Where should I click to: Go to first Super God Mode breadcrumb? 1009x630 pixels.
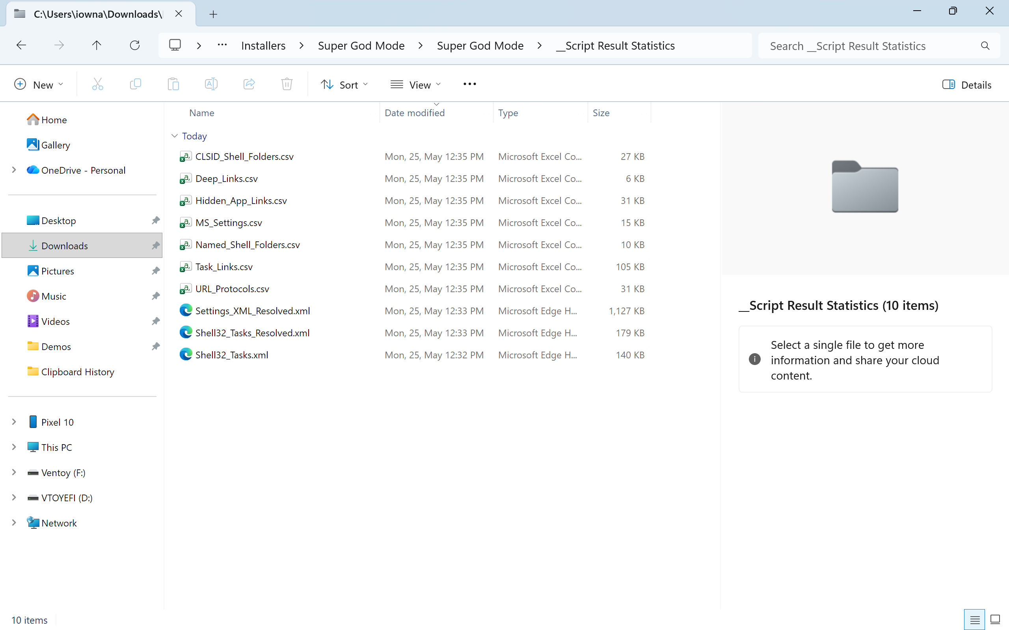click(x=361, y=45)
